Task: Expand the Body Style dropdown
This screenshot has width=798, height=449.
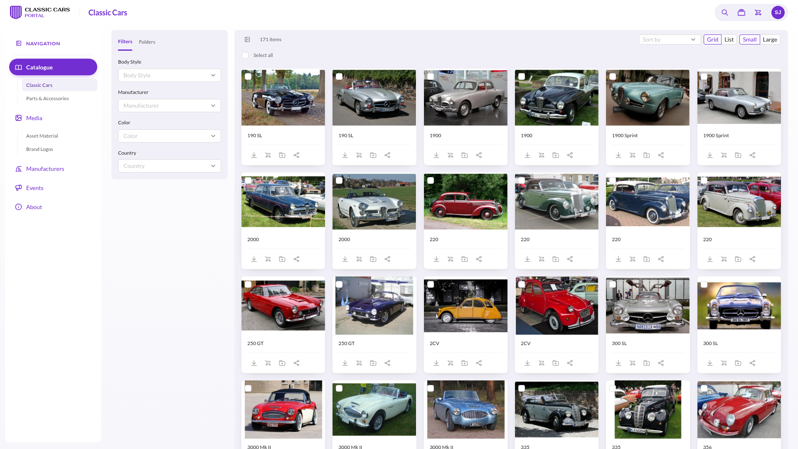Action: (170, 75)
